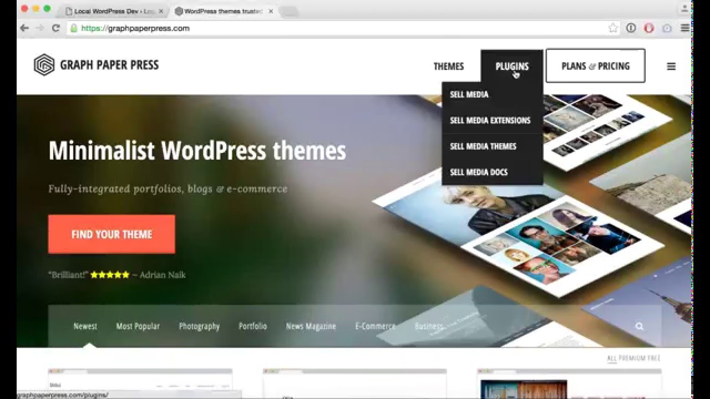Select the E-Commerce theme filter
Viewport: 710px width, 399px height.
[x=376, y=326]
